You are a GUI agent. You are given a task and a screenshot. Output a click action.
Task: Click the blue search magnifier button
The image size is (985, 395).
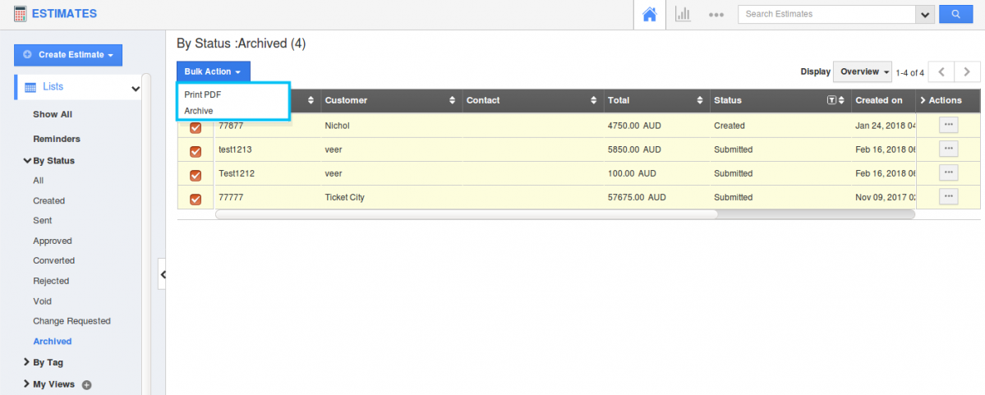click(x=955, y=14)
